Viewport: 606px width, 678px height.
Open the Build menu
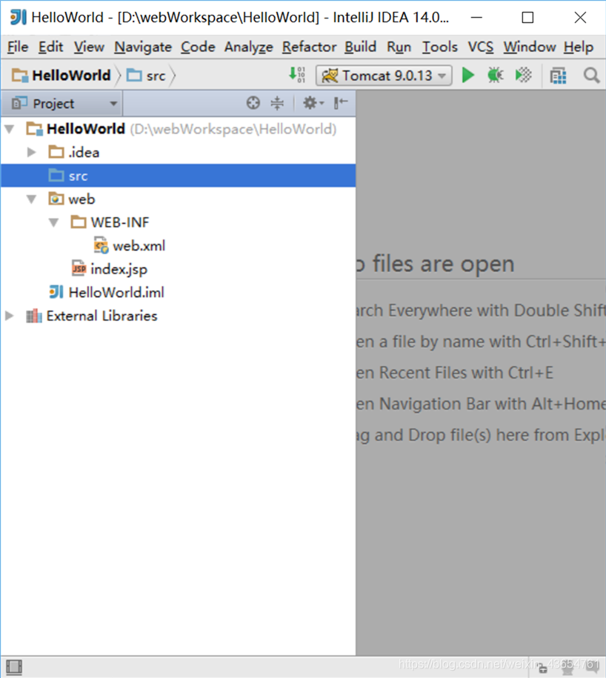[x=361, y=47]
